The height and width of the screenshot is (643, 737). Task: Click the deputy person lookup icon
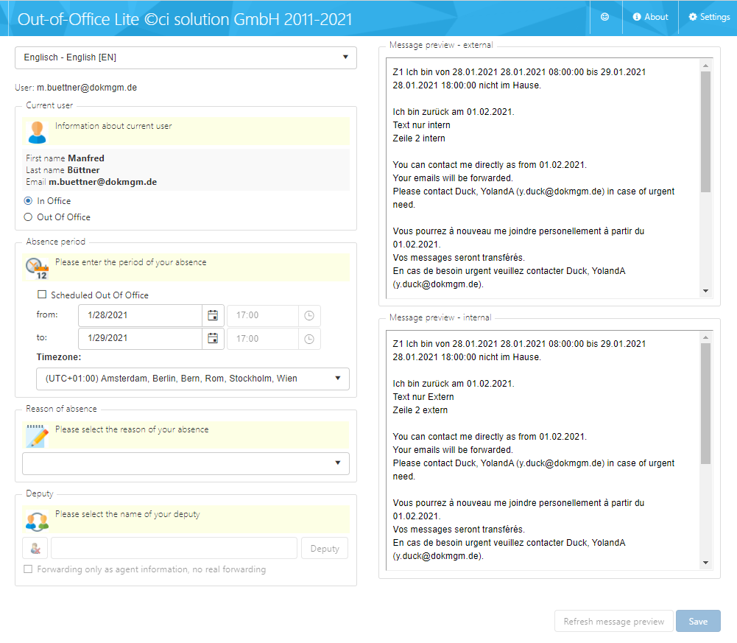click(x=35, y=549)
